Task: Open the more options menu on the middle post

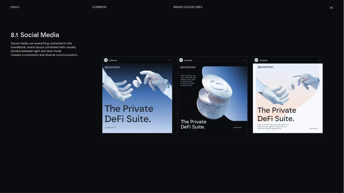Action: (244, 60)
